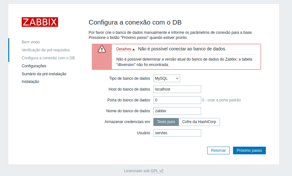Click the warning triangle icon

pos(102,49)
